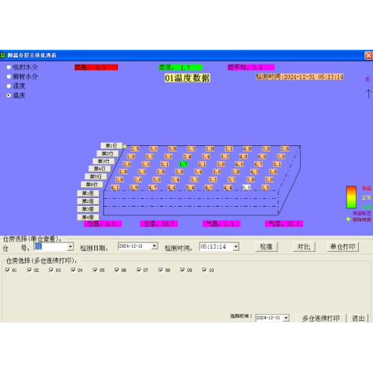Click the 对比 compare button
The image size is (373, 373).
point(304,246)
